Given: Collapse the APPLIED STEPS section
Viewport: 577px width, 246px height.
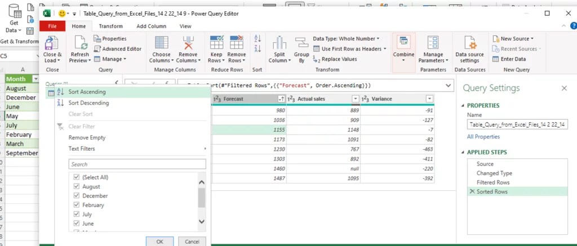Looking at the screenshot, I should click(x=463, y=152).
